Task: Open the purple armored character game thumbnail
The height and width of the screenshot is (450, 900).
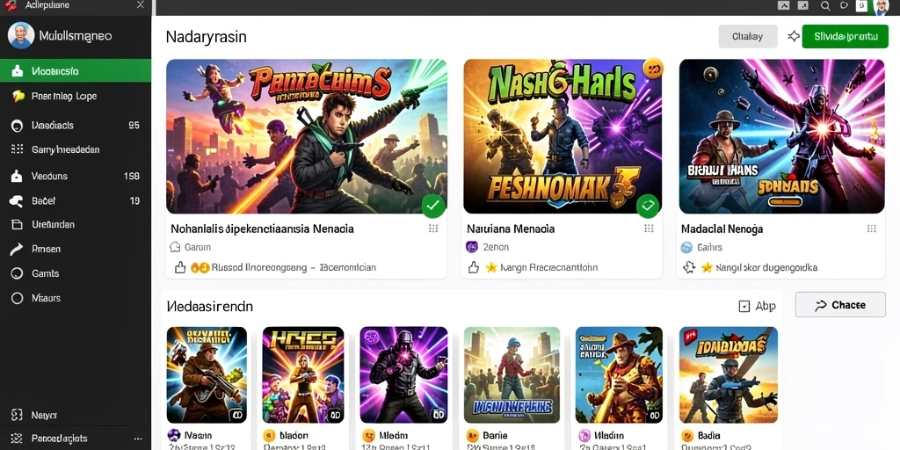Action: coord(403,374)
